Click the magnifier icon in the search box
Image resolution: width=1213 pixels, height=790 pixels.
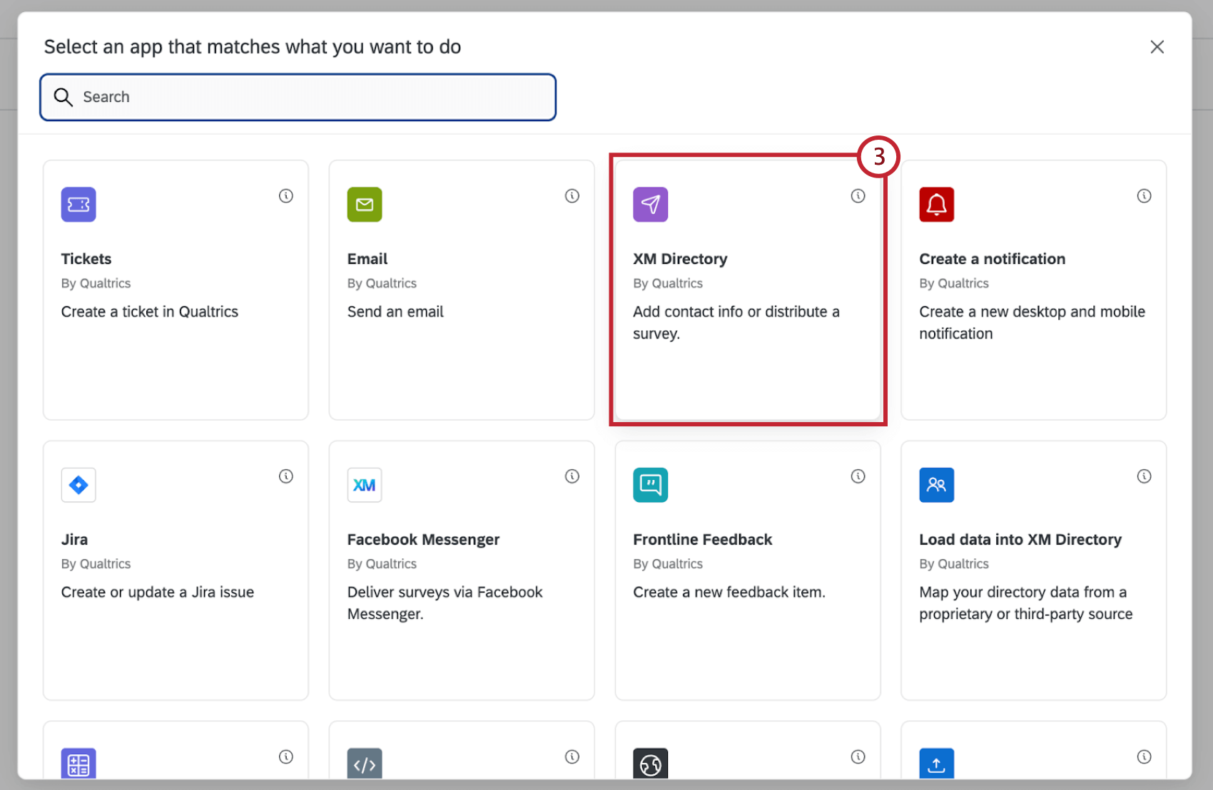point(64,97)
